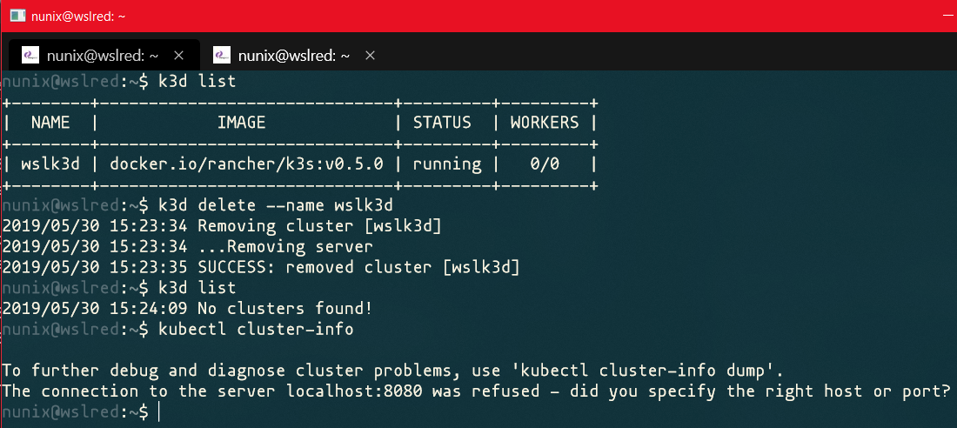The height and width of the screenshot is (428, 957).
Task: Click the running status cell
Action: 447,164
